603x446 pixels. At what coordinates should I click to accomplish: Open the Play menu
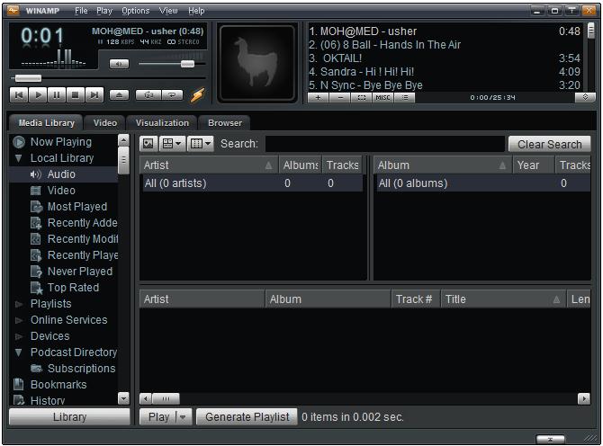coord(104,11)
